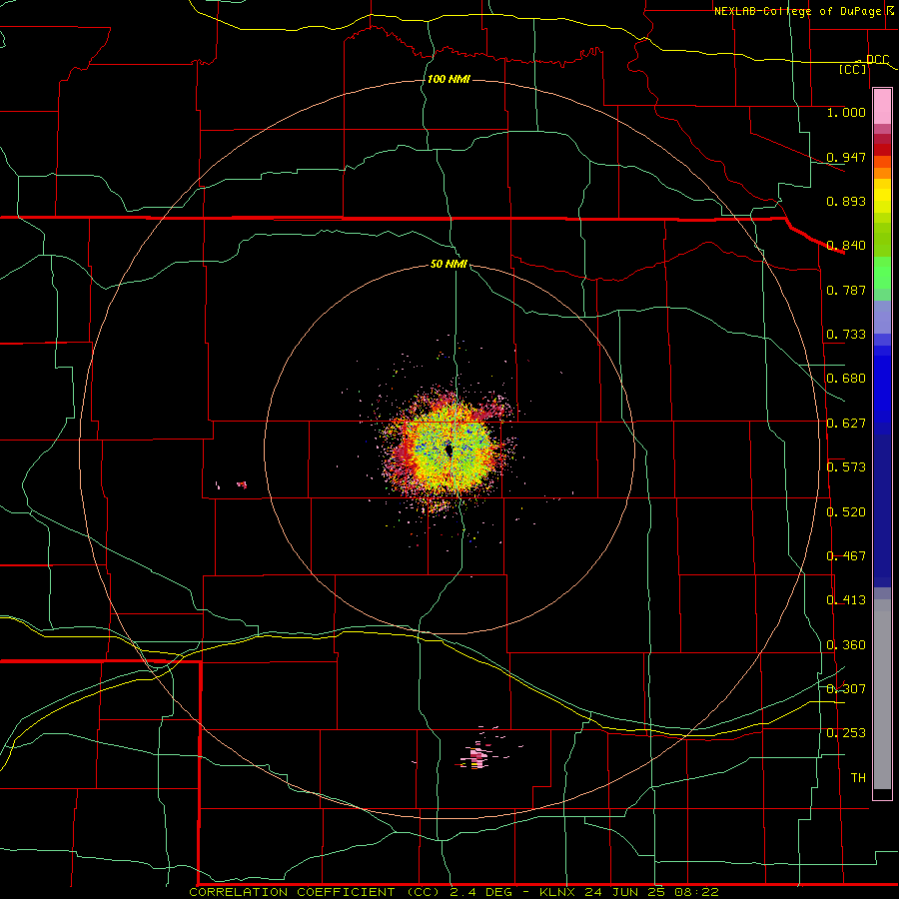Select the 0.467 scale value

point(846,556)
